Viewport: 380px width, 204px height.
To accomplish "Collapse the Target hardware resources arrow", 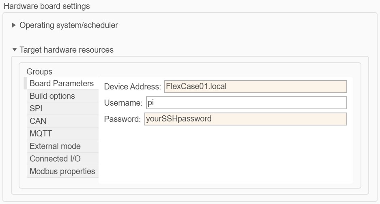I will point(15,50).
